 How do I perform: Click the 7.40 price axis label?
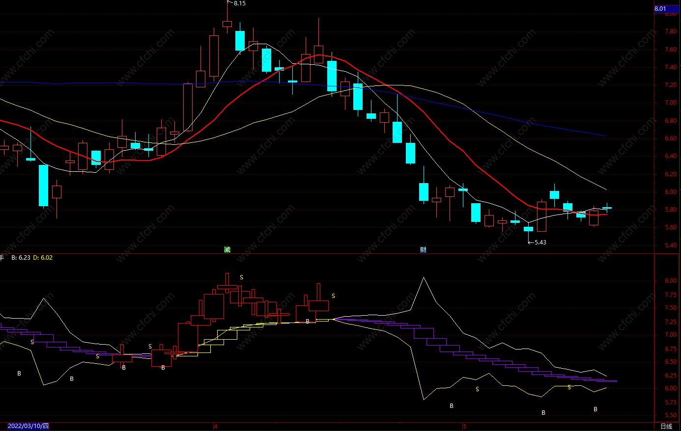671,67
